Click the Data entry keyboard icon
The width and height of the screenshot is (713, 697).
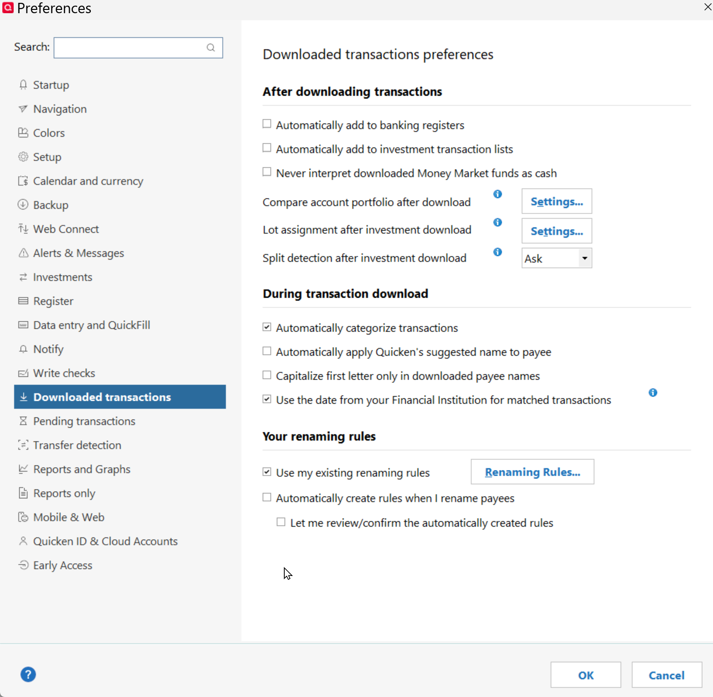tap(23, 325)
